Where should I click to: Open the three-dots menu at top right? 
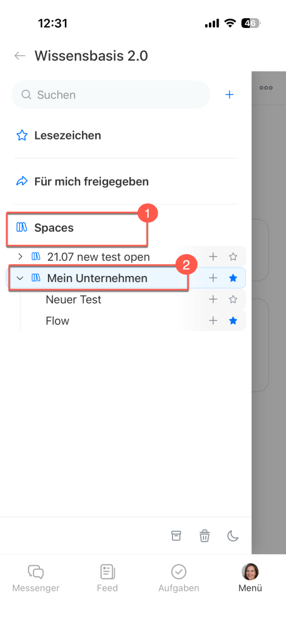[x=266, y=88]
